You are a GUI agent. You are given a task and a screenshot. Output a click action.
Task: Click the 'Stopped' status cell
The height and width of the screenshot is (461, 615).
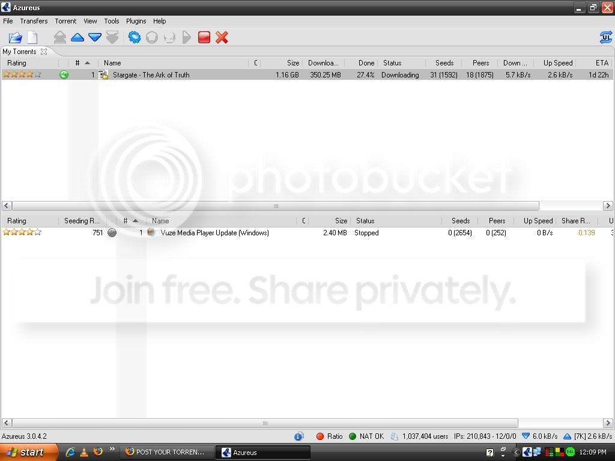pyautogui.click(x=366, y=233)
